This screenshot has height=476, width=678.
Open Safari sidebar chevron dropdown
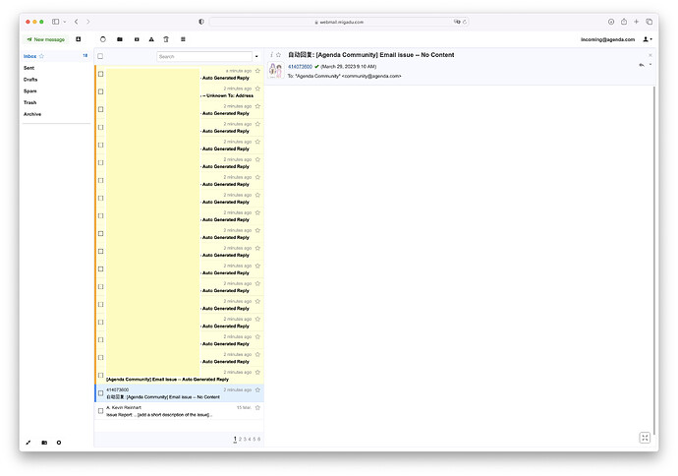click(x=65, y=22)
